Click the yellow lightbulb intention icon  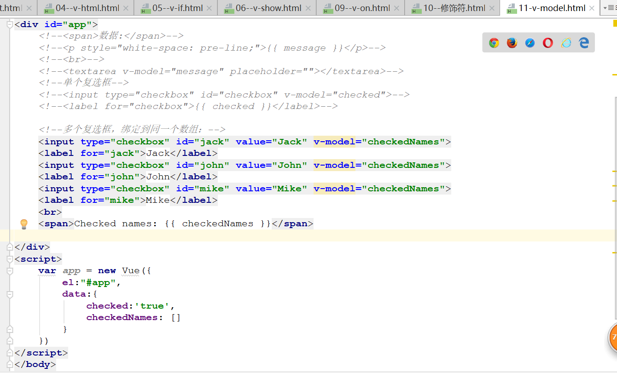coord(24,224)
